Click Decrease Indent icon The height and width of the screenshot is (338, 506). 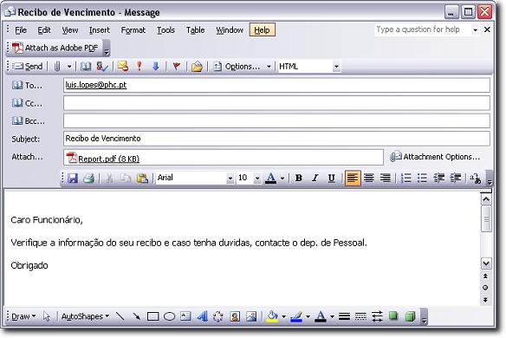tap(439, 178)
